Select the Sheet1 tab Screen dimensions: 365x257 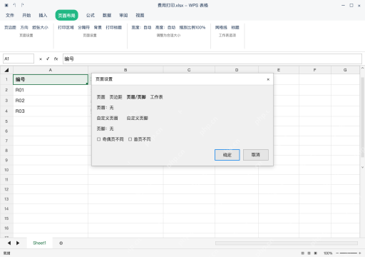point(39,243)
